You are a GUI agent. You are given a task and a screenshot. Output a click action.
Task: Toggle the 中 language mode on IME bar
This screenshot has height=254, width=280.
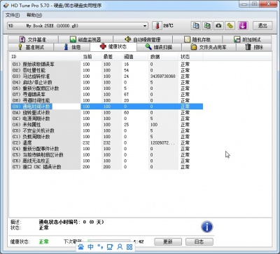click(x=90, y=246)
